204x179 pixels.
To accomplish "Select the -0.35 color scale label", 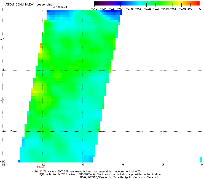I will point(130,9).
